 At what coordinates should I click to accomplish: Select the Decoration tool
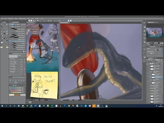[4, 33]
